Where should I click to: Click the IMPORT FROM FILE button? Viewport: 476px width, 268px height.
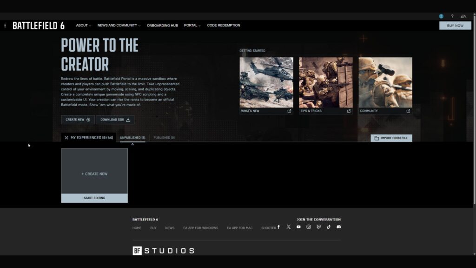(391, 138)
